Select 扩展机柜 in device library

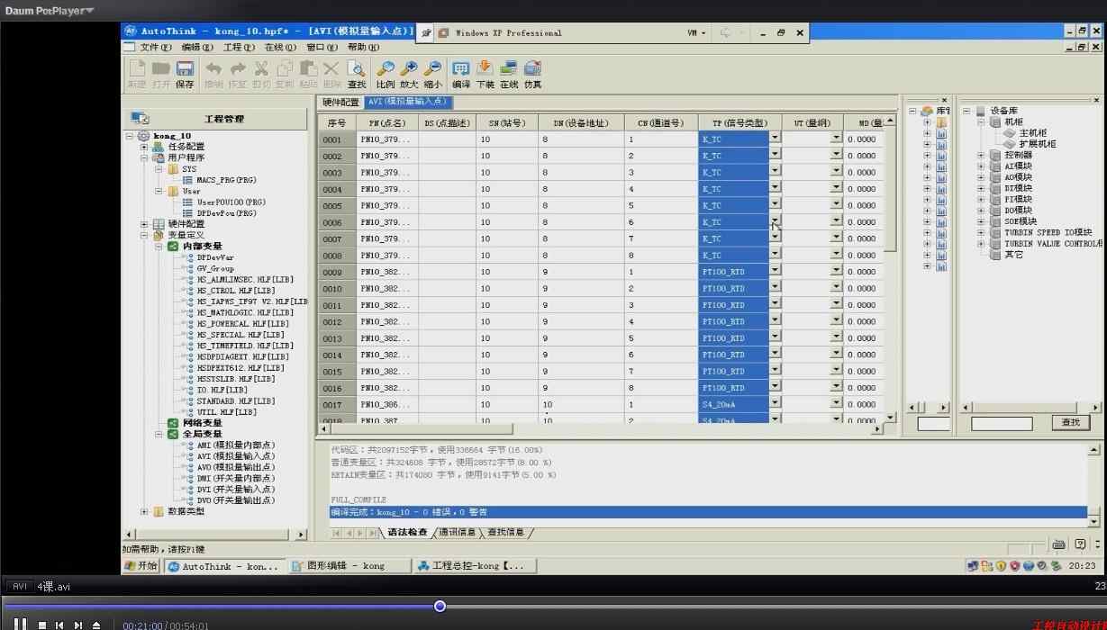click(x=1038, y=144)
